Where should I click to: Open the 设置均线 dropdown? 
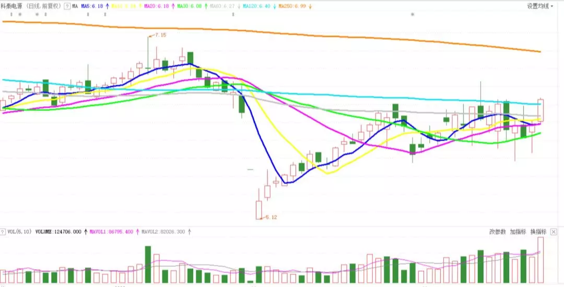pyautogui.click(x=540, y=6)
